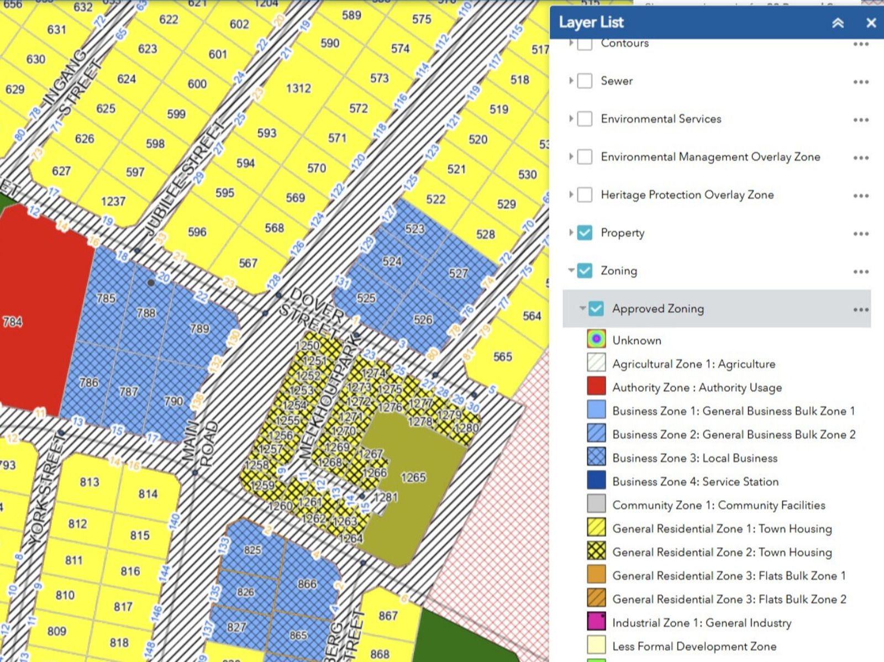
Task: Uncheck the Property layer checkbox
Action: [x=585, y=233]
